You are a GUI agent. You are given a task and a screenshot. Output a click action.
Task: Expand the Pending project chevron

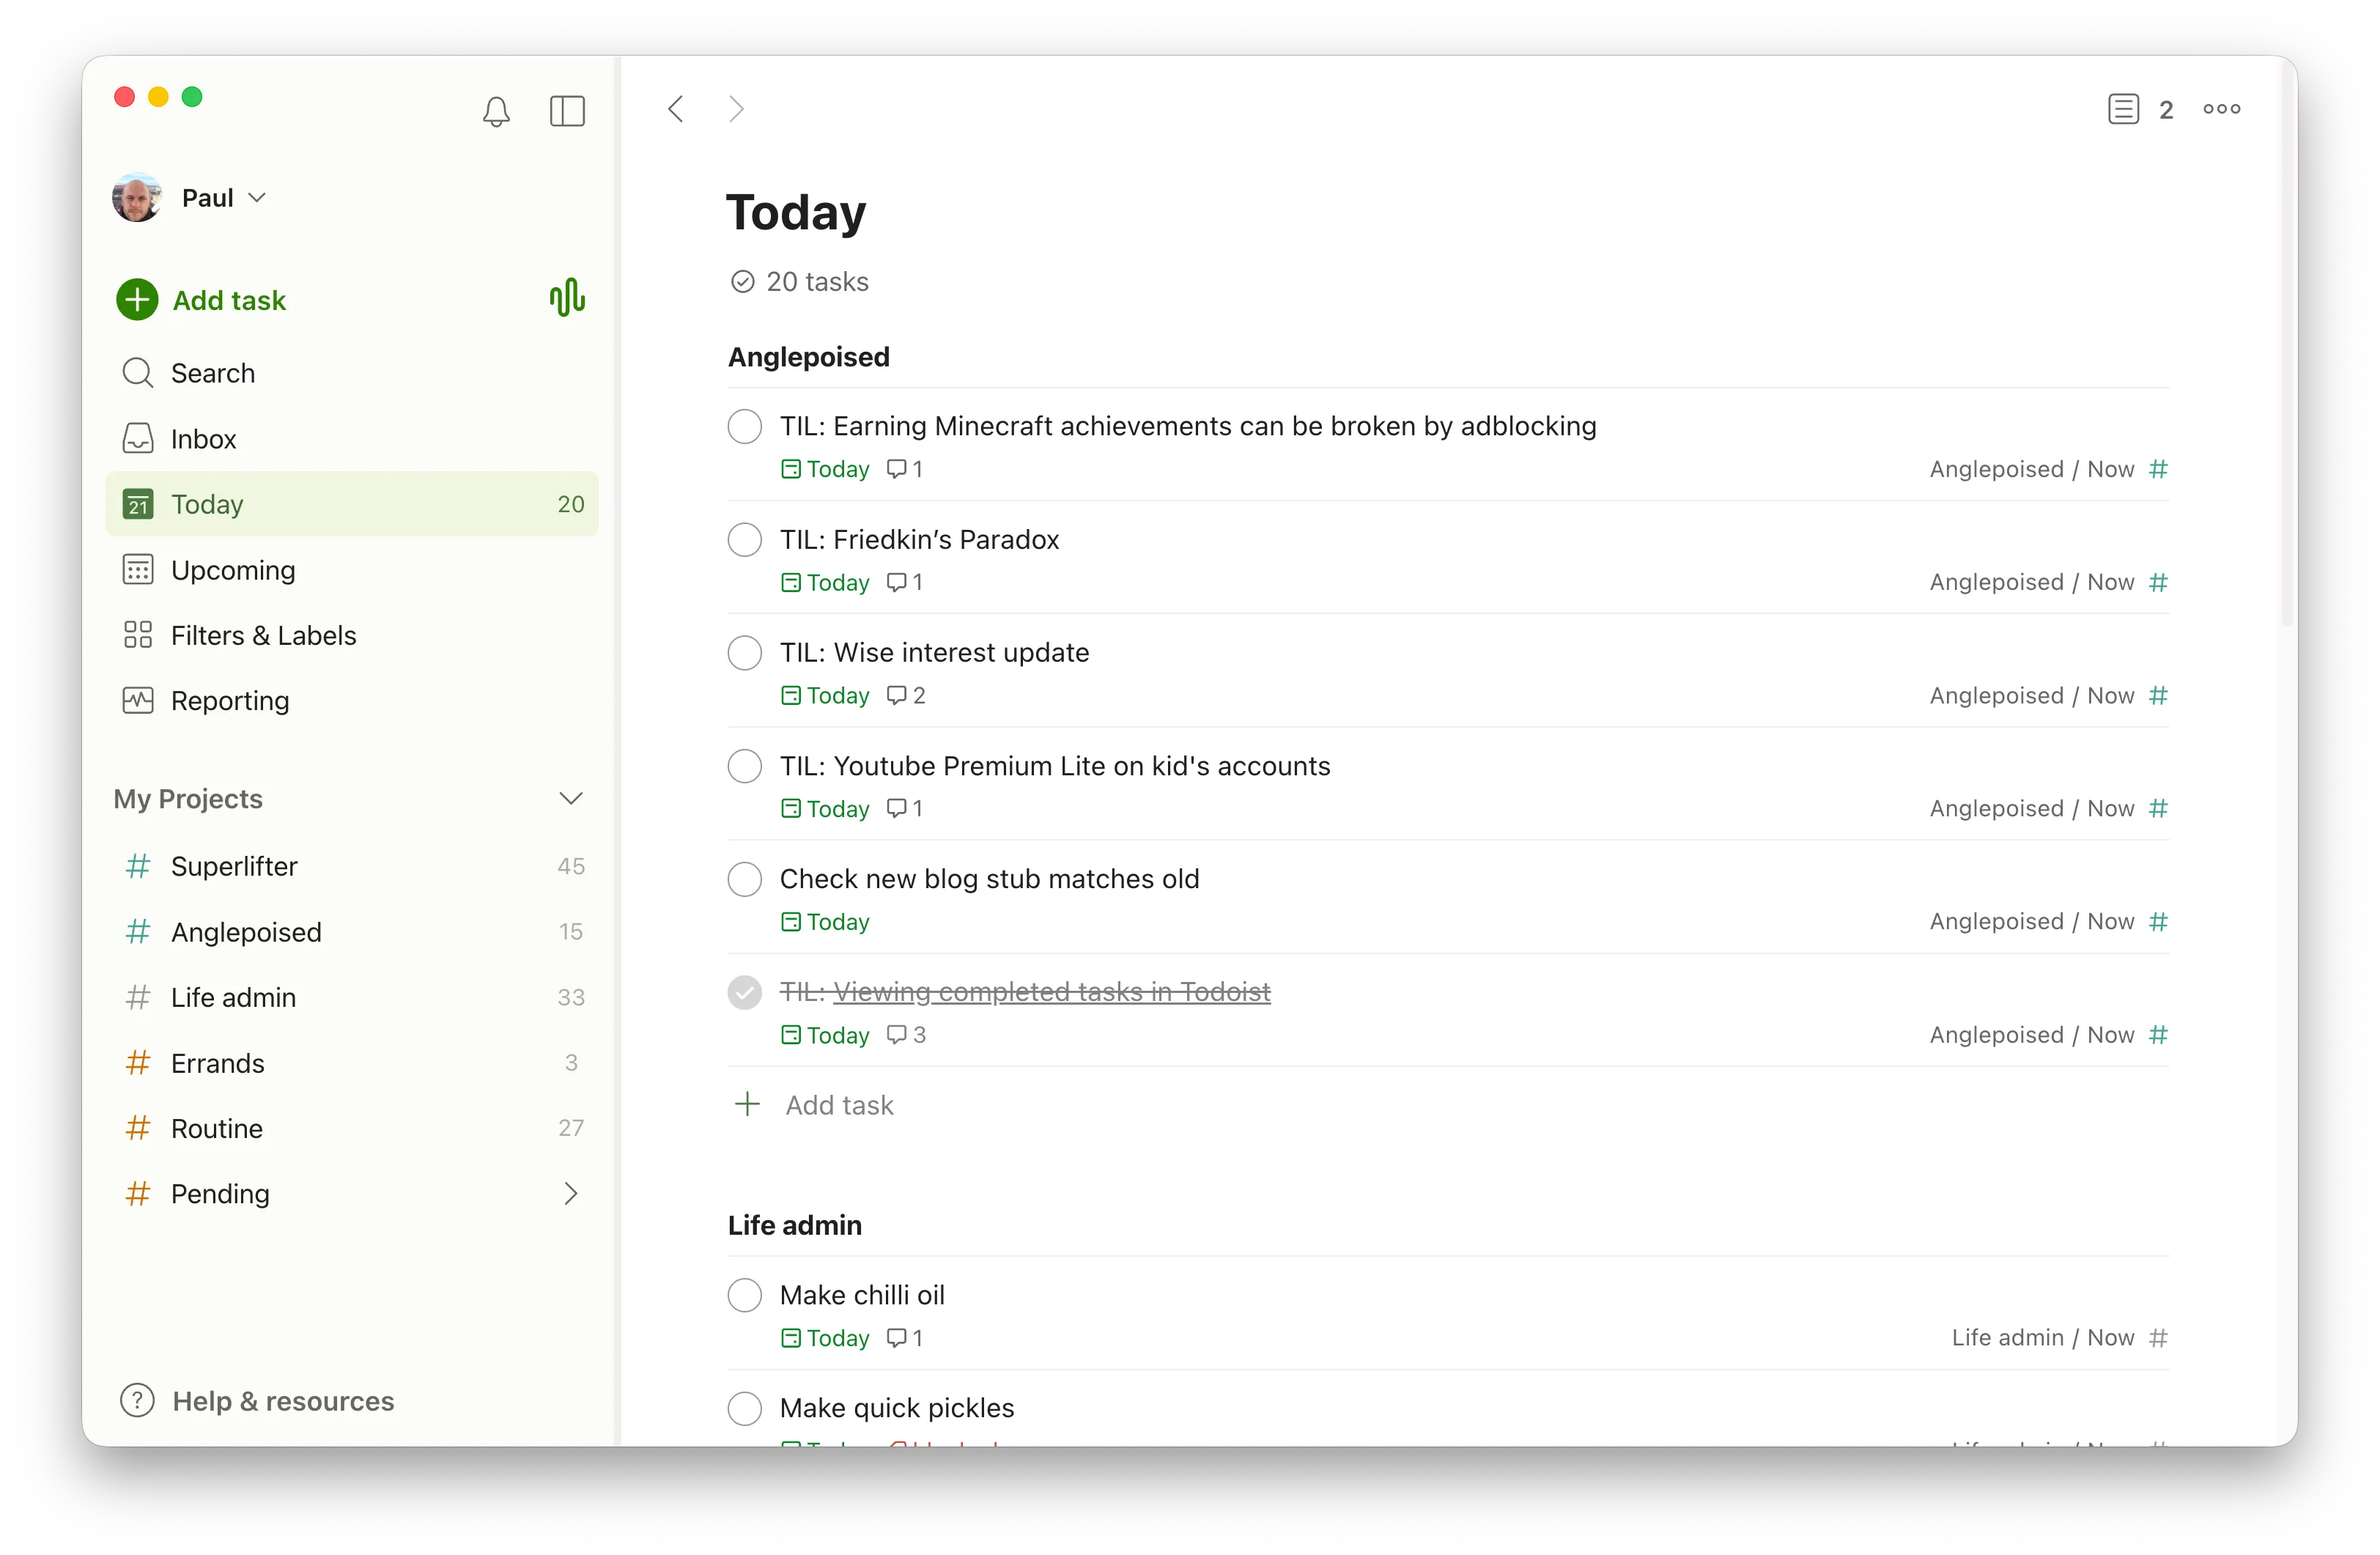(x=570, y=1193)
